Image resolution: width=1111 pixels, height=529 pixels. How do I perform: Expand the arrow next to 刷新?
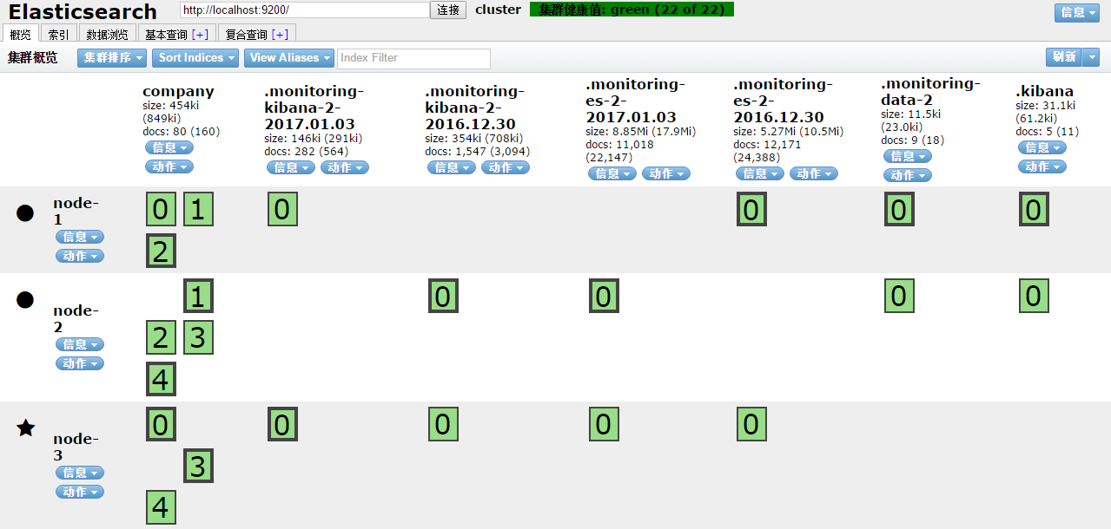(1092, 56)
